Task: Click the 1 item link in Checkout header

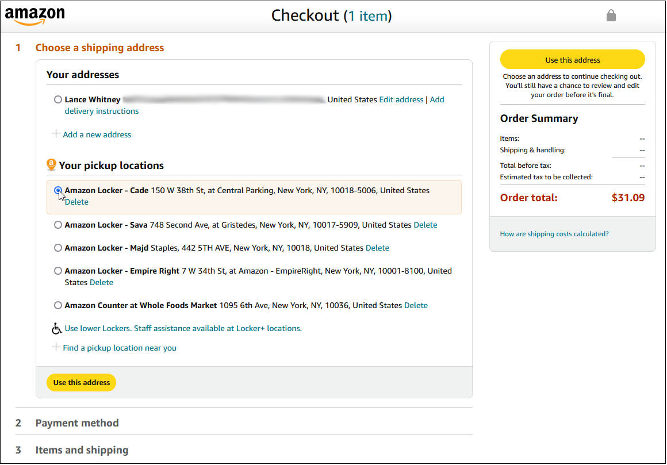Action: 368,16
